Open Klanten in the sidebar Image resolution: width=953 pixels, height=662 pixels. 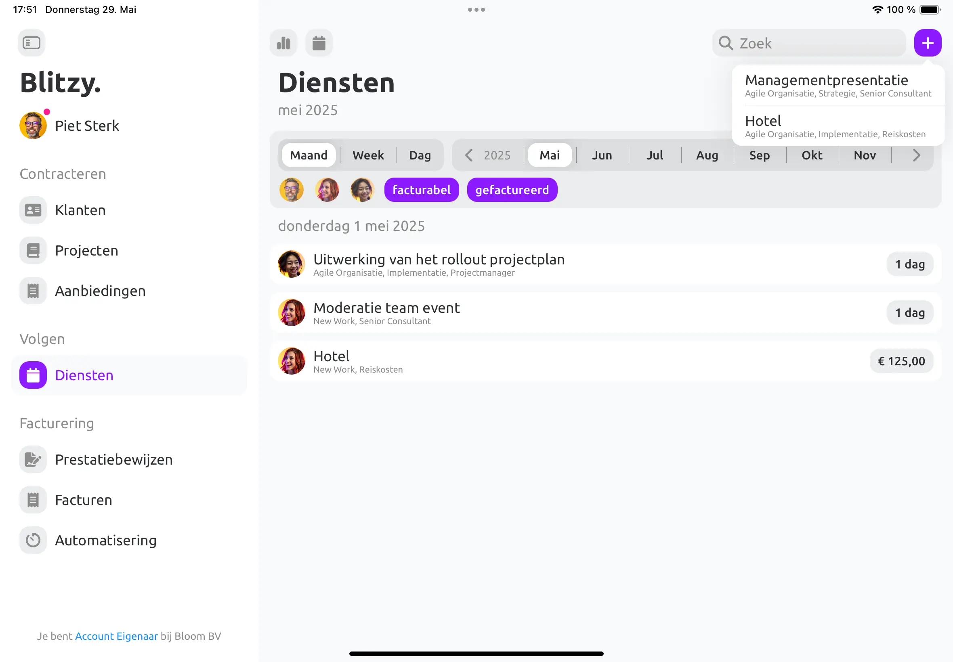[x=129, y=210]
